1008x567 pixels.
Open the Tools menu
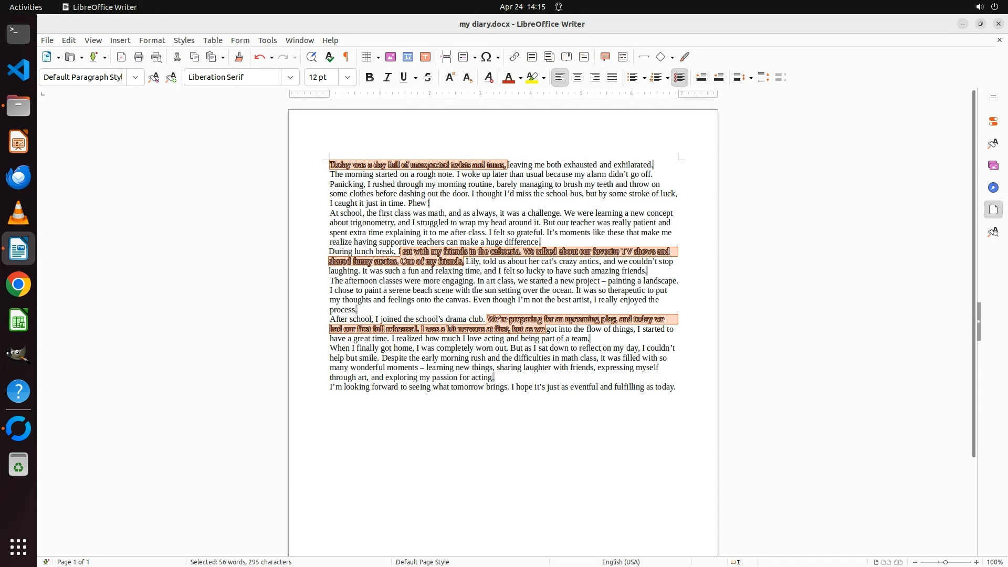pos(267,40)
